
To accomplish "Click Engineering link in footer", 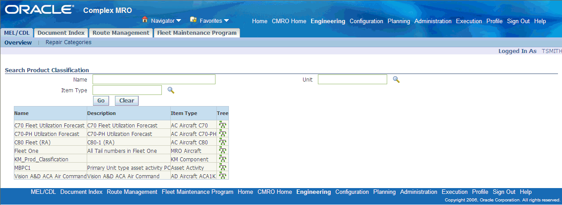I will [x=313, y=192].
